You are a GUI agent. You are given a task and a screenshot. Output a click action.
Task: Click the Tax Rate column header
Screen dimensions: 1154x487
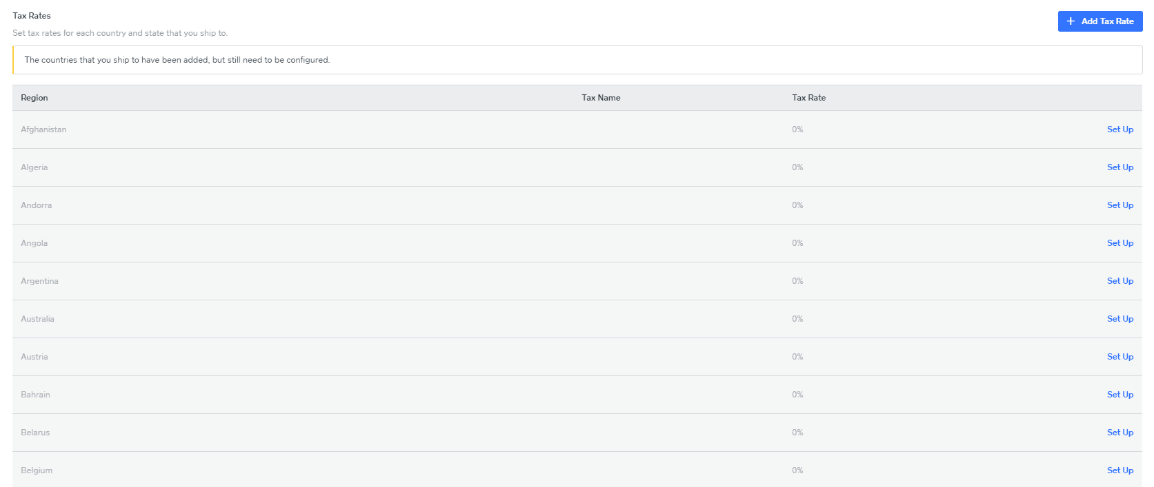(808, 98)
